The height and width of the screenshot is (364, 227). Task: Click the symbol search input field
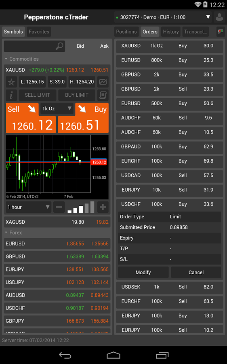(x=34, y=46)
